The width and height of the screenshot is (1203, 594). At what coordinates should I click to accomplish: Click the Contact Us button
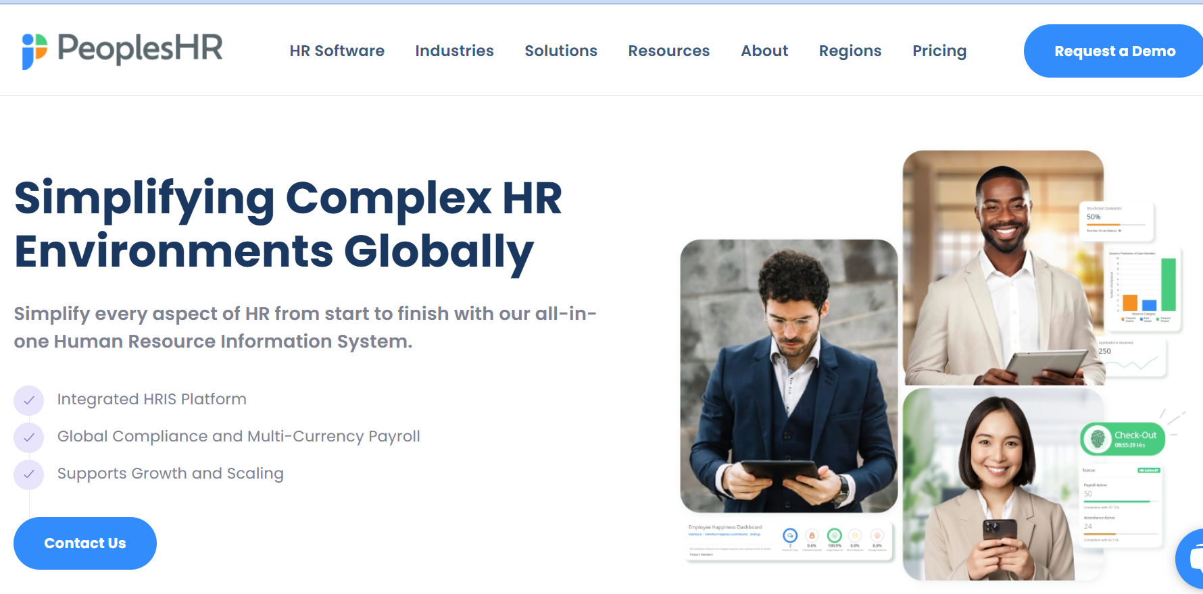[x=85, y=543]
